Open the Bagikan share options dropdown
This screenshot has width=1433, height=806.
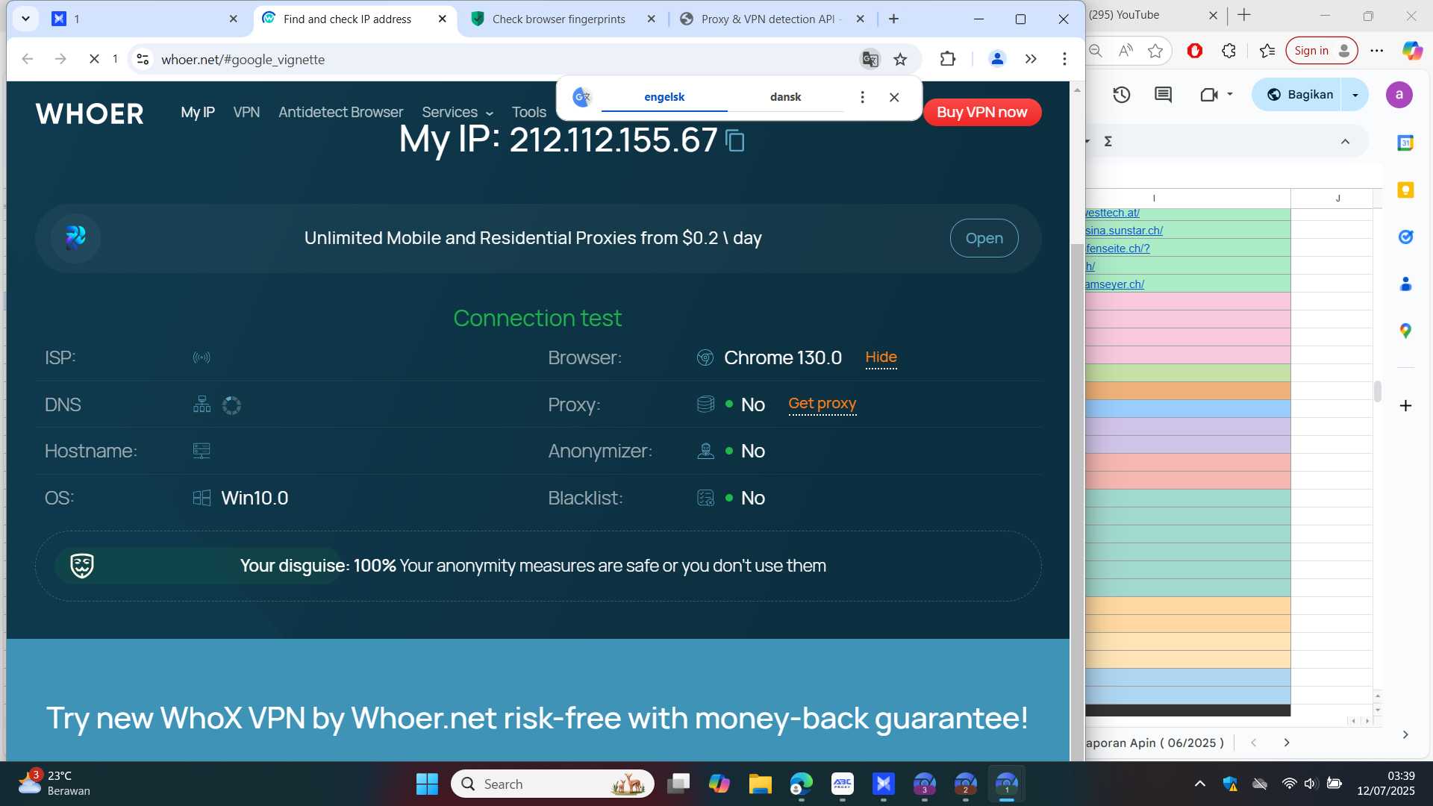click(1355, 95)
